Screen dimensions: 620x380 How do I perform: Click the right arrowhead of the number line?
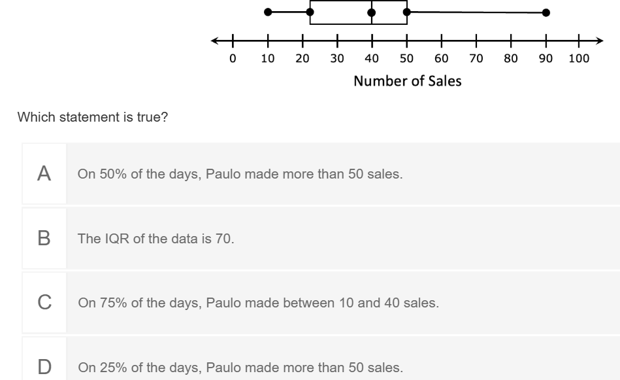click(x=600, y=41)
